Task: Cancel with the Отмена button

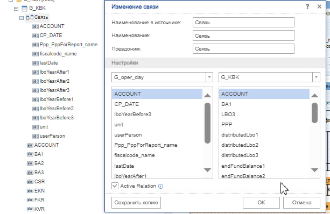Action: click(x=301, y=203)
